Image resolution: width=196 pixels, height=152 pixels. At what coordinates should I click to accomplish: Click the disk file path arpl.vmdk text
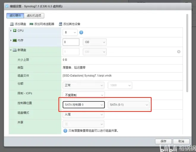87,76
